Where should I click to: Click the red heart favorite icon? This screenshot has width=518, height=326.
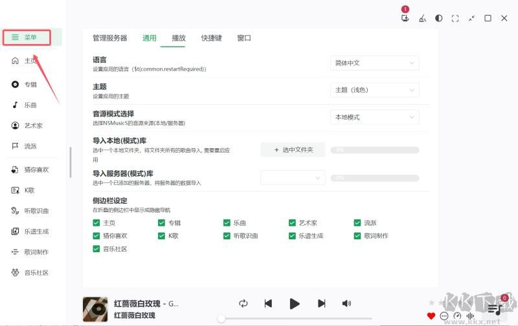pos(431,316)
